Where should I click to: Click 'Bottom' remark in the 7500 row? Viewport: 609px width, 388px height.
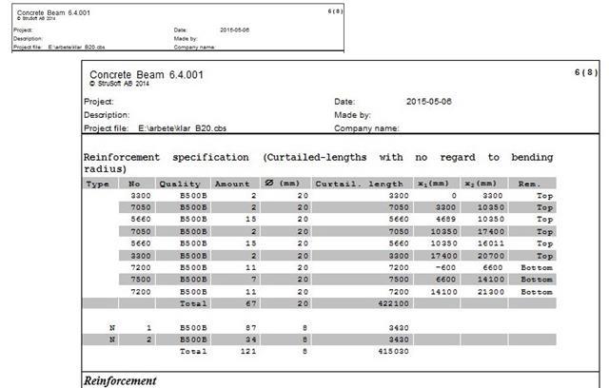point(537,280)
